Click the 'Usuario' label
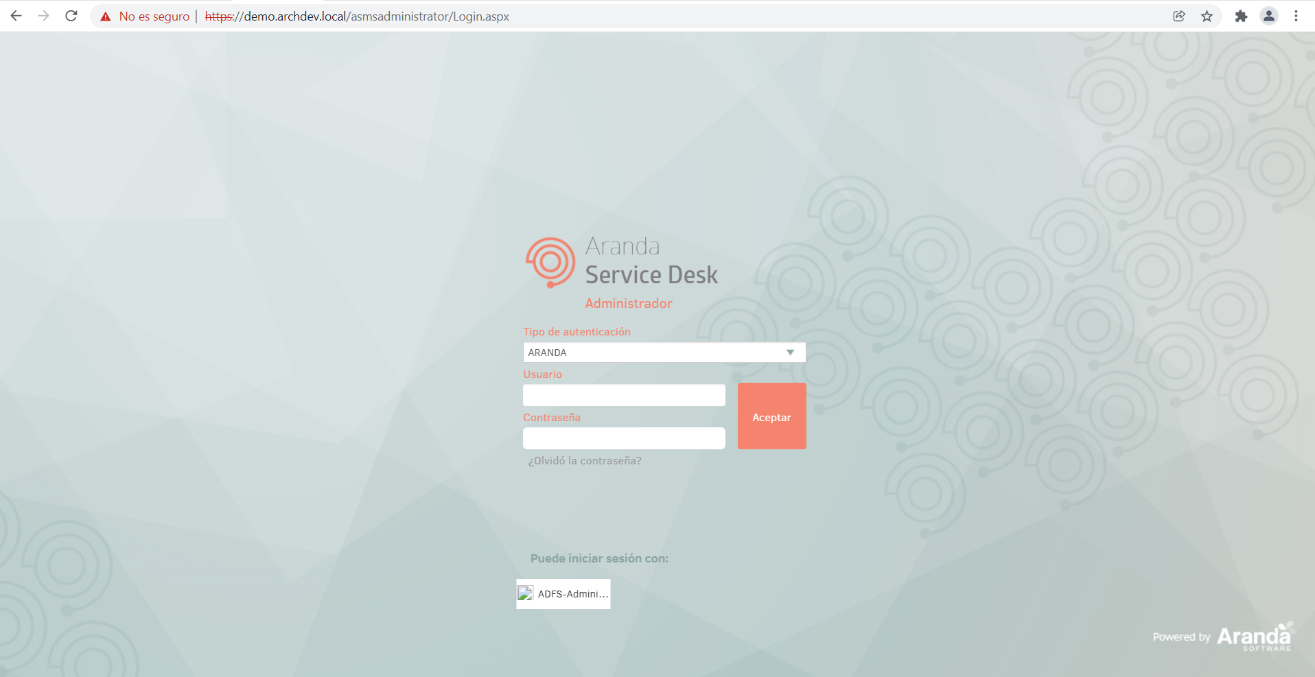The image size is (1315, 677). pos(542,375)
